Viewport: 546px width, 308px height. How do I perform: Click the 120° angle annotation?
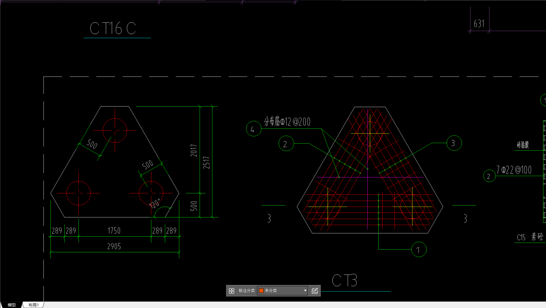coord(155,203)
